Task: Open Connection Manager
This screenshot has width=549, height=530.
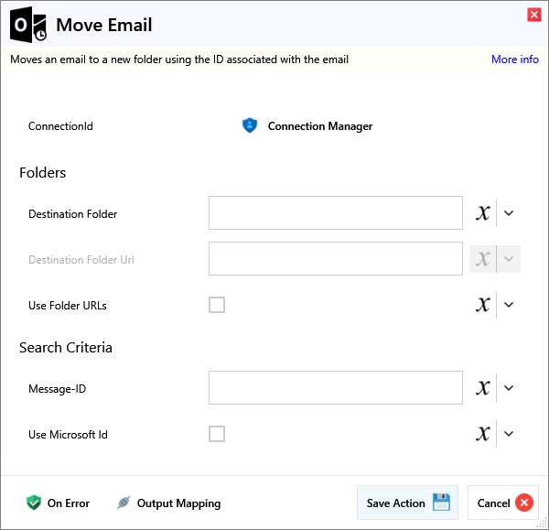Action: point(319,126)
